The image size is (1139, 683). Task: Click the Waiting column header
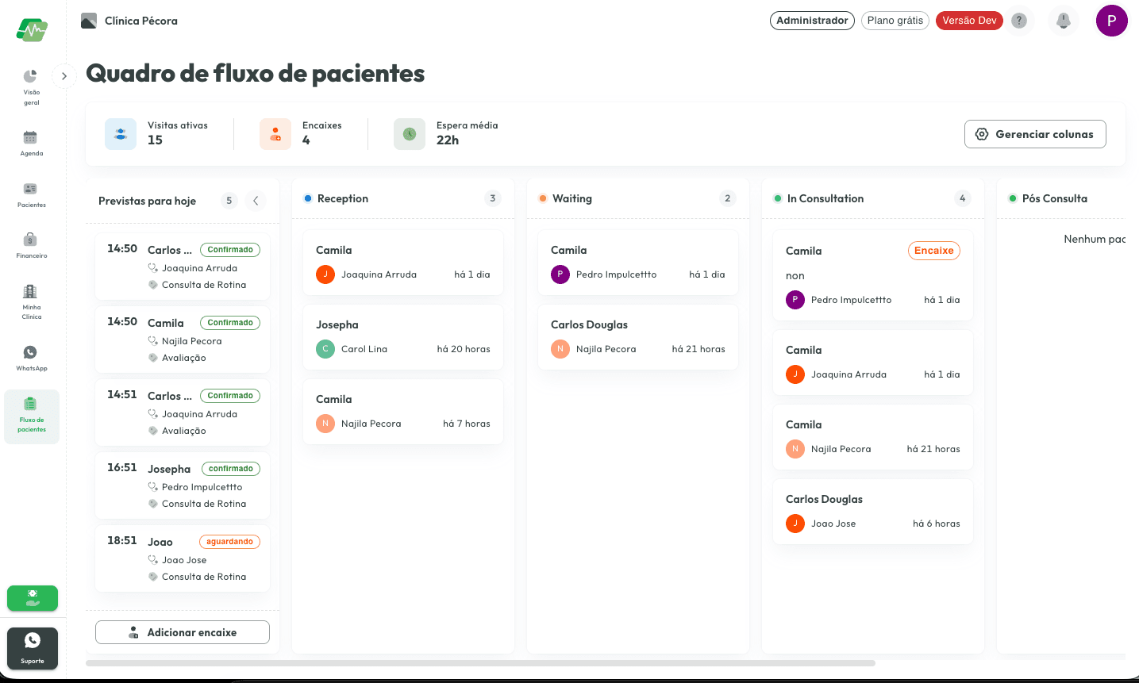click(638, 198)
